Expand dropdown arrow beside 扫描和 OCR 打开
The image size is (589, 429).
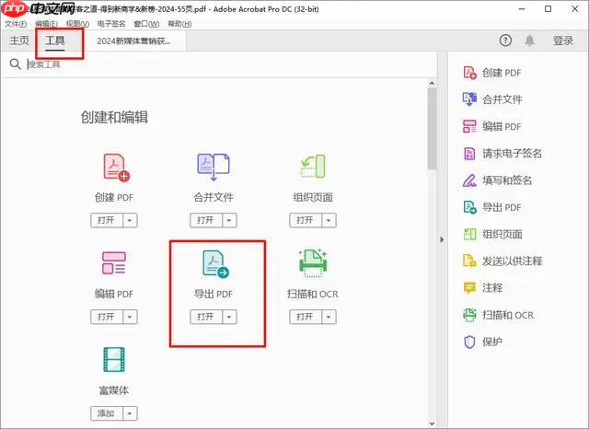(x=329, y=317)
